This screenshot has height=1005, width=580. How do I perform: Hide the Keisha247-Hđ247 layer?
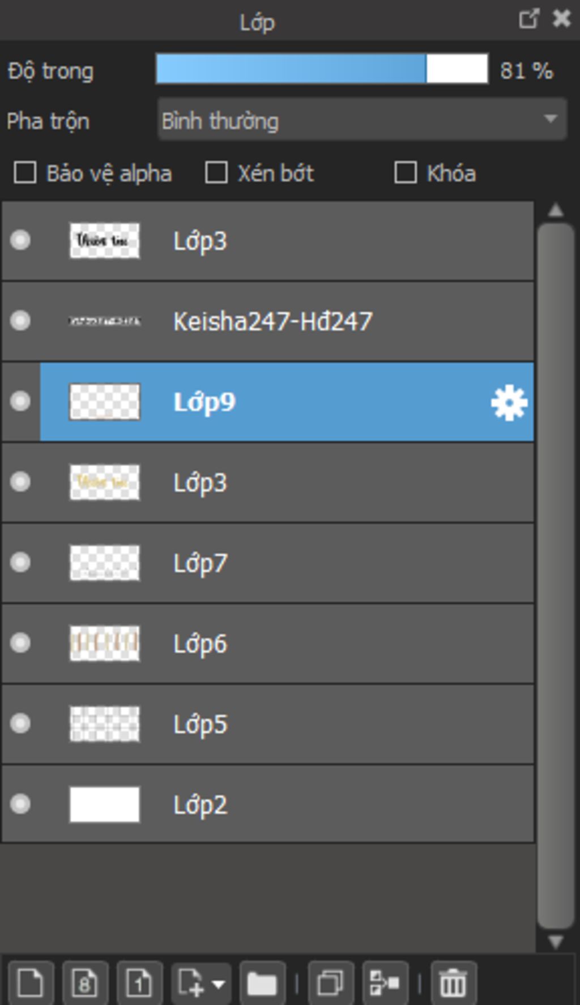pyautogui.click(x=20, y=321)
